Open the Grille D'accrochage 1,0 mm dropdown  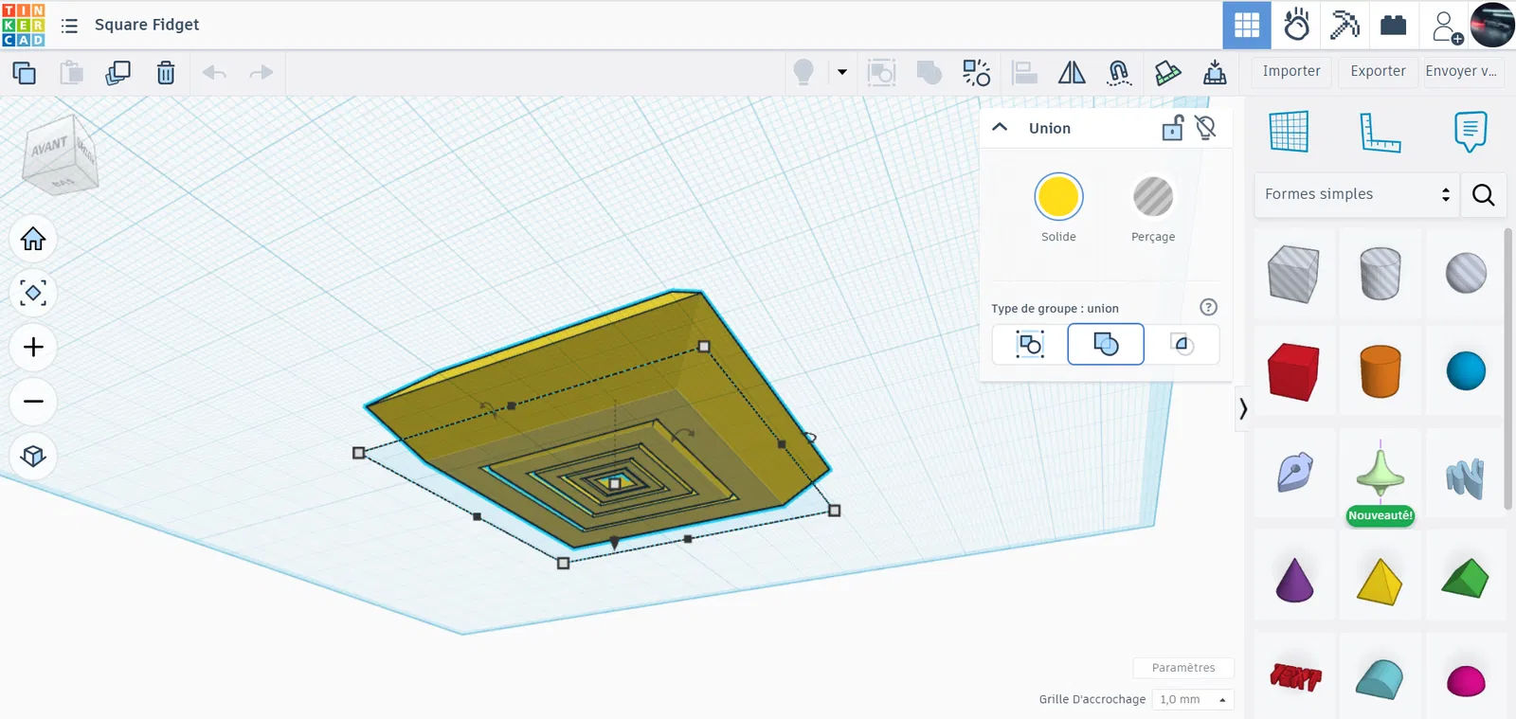pyautogui.click(x=1193, y=699)
